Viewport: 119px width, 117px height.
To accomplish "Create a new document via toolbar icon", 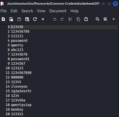I will (3, 19).
